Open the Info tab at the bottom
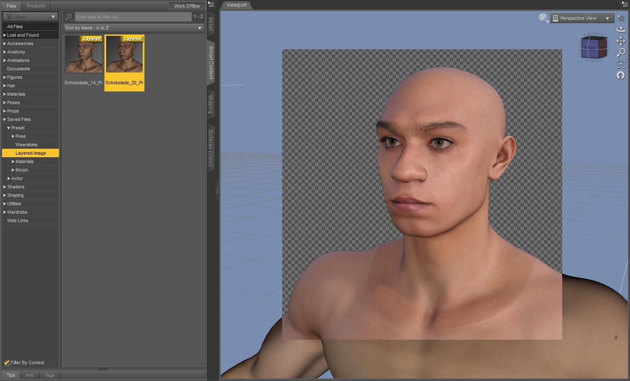630x381 pixels. pyautogui.click(x=29, y=375)
